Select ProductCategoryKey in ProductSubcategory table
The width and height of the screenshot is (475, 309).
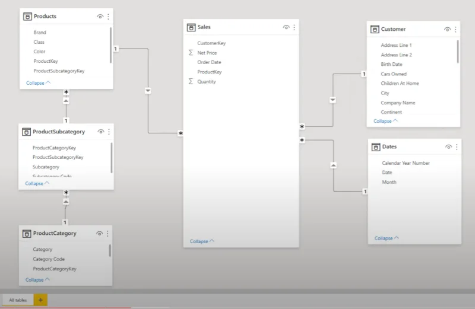(x=54, y=148)
